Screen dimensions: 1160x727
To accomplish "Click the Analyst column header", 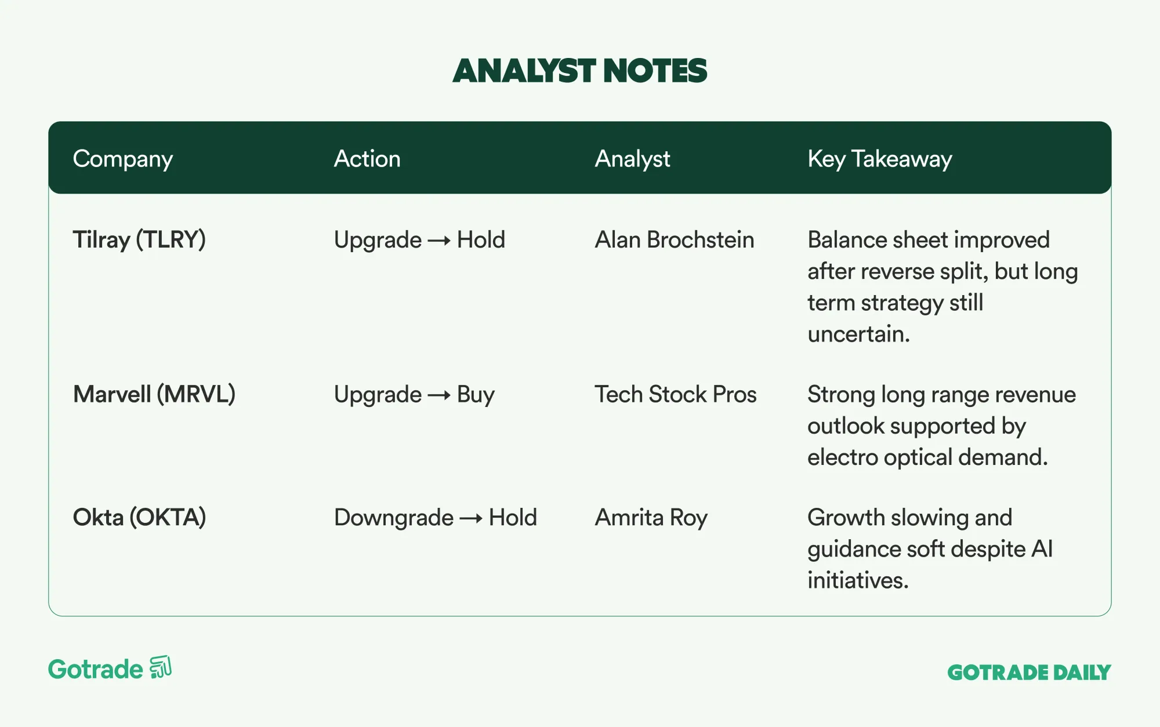I will (x=632, y=159).
